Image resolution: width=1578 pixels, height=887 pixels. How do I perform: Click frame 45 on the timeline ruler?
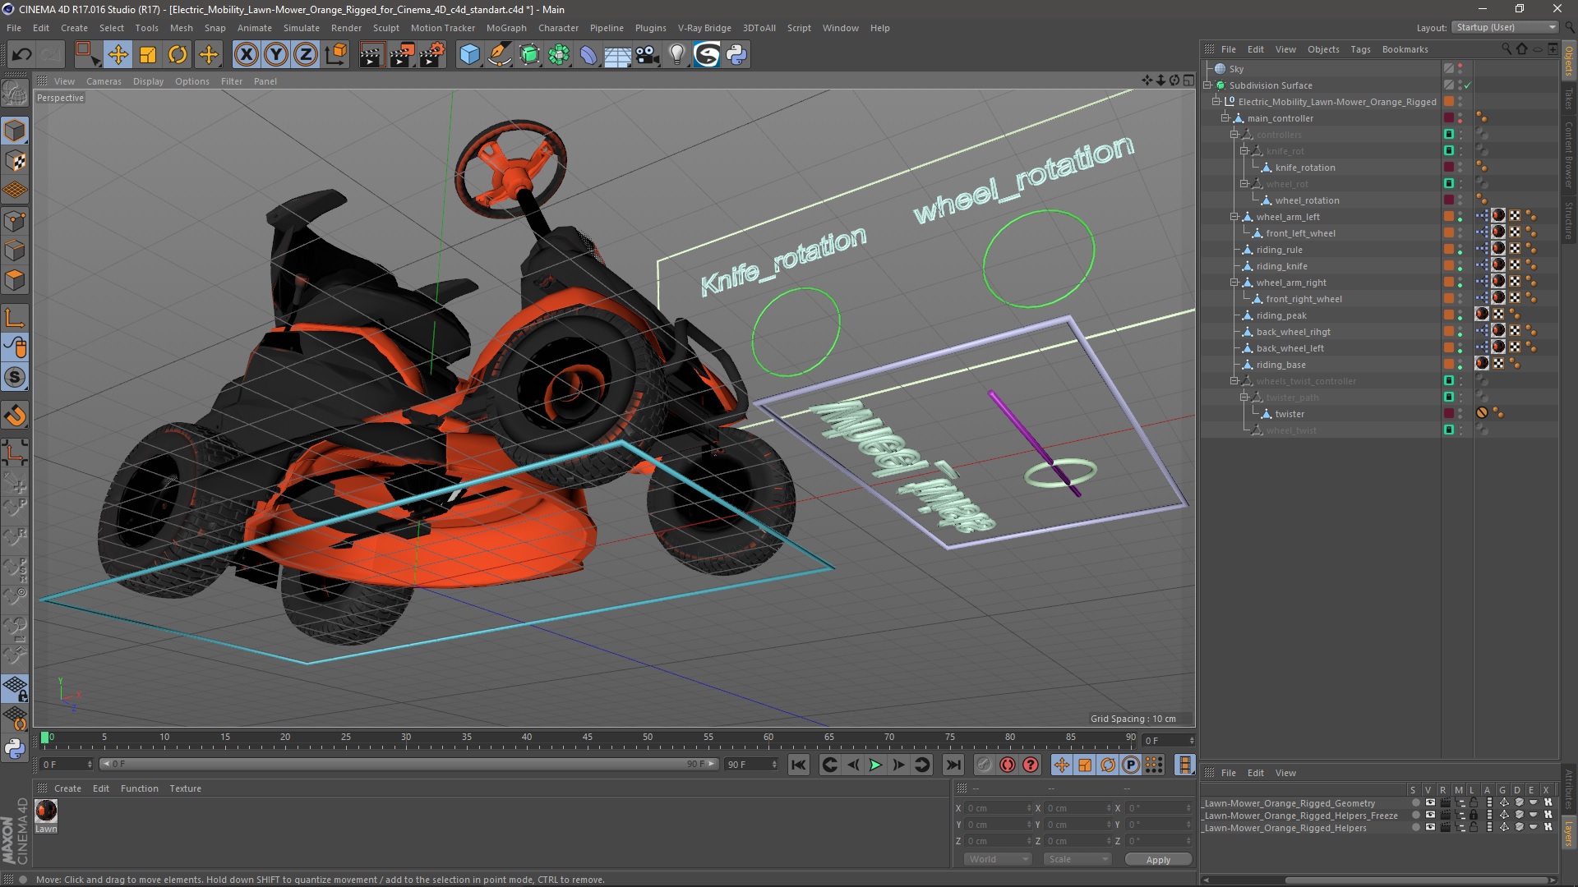(587, 738)
